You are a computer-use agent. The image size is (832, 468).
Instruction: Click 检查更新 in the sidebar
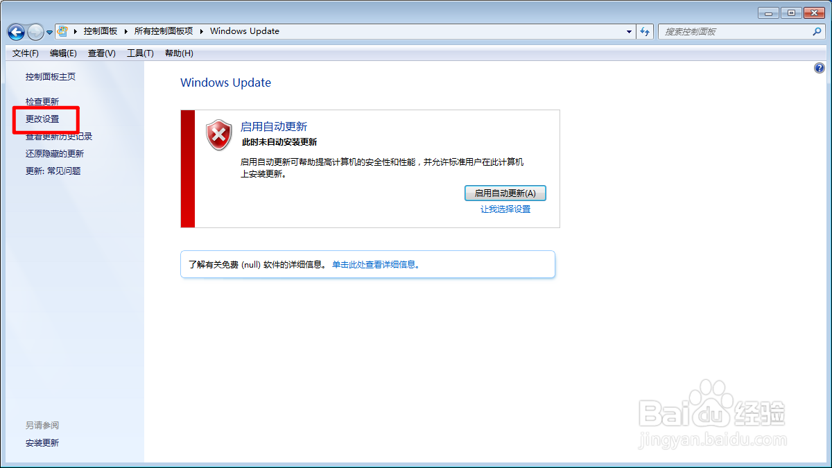42,102
